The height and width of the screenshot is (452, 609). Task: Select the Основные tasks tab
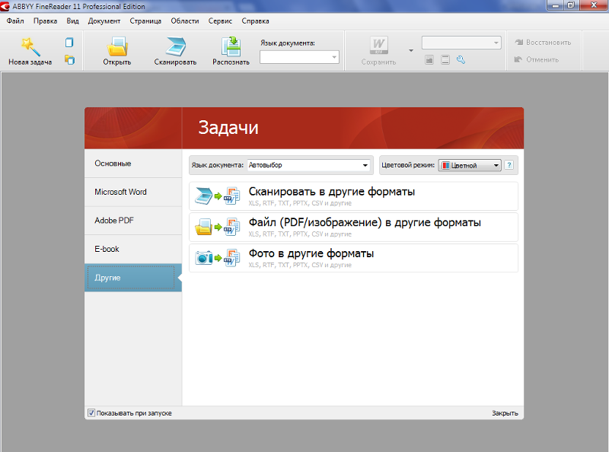pos(133,164)
